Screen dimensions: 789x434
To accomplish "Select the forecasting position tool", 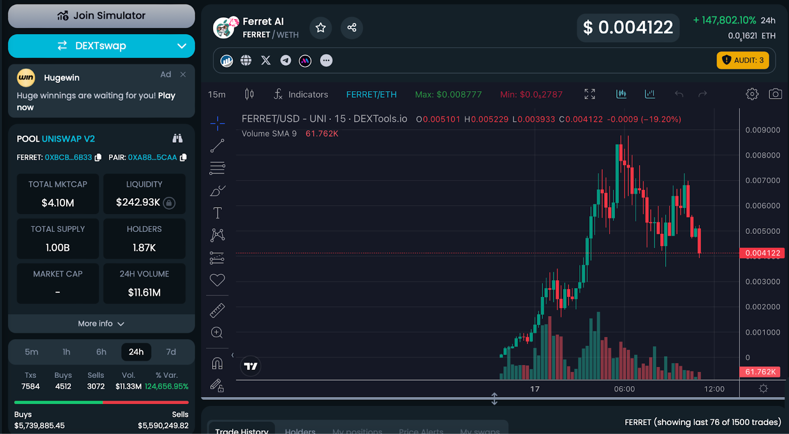I will point(217,257).
